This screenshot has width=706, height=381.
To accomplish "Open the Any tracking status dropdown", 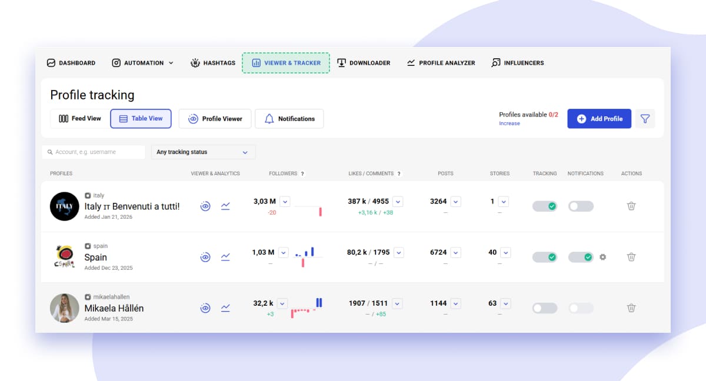I will pos(203,152).
